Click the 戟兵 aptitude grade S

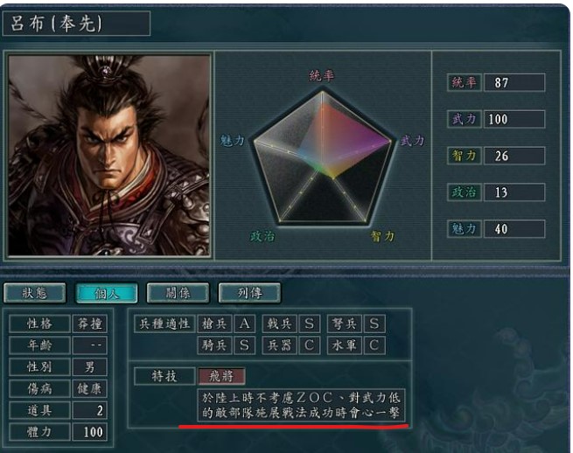click(x=309, y=324)
